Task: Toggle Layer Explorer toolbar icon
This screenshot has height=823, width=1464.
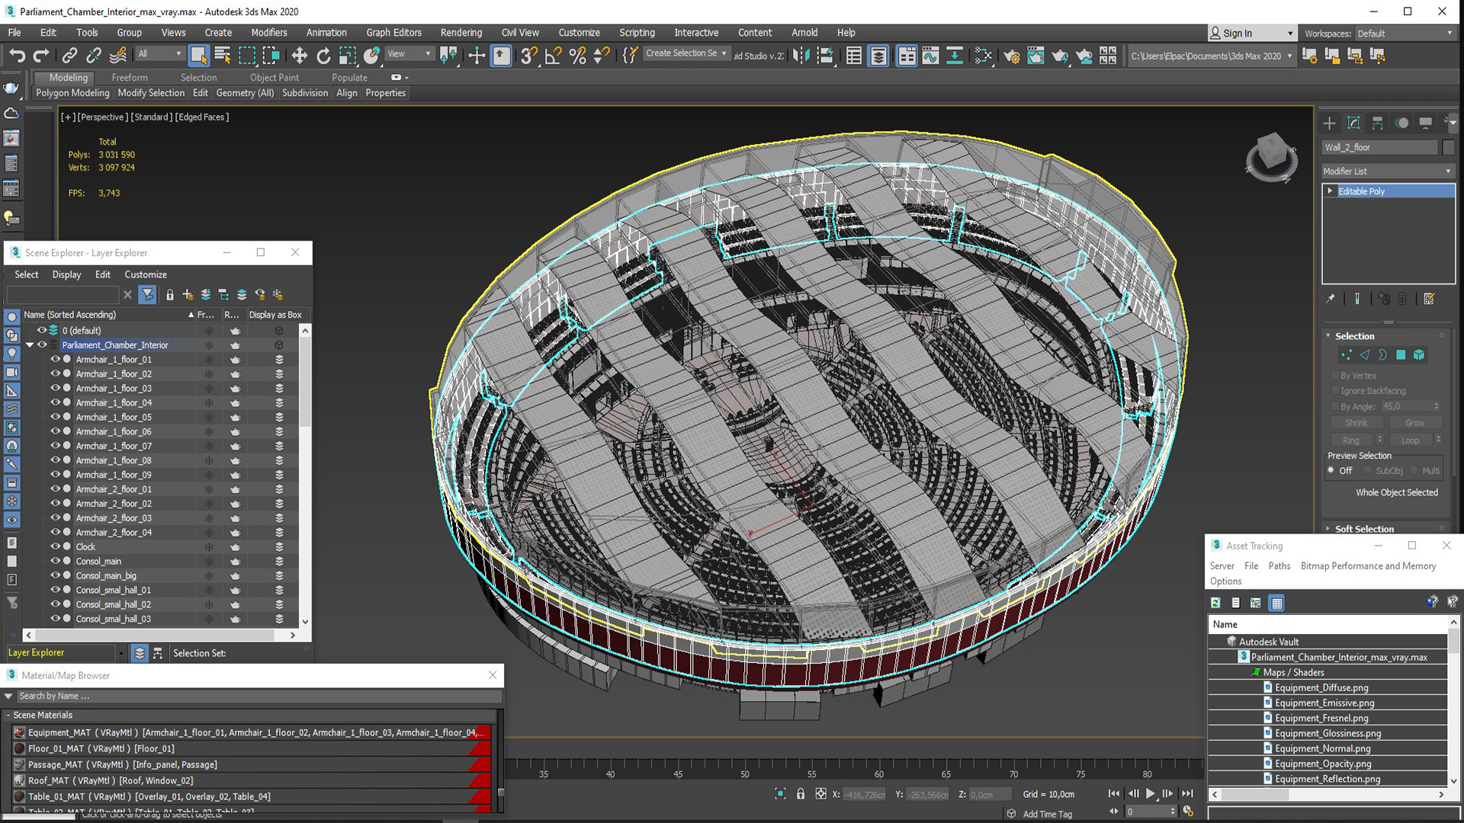Action: point(878,56)
